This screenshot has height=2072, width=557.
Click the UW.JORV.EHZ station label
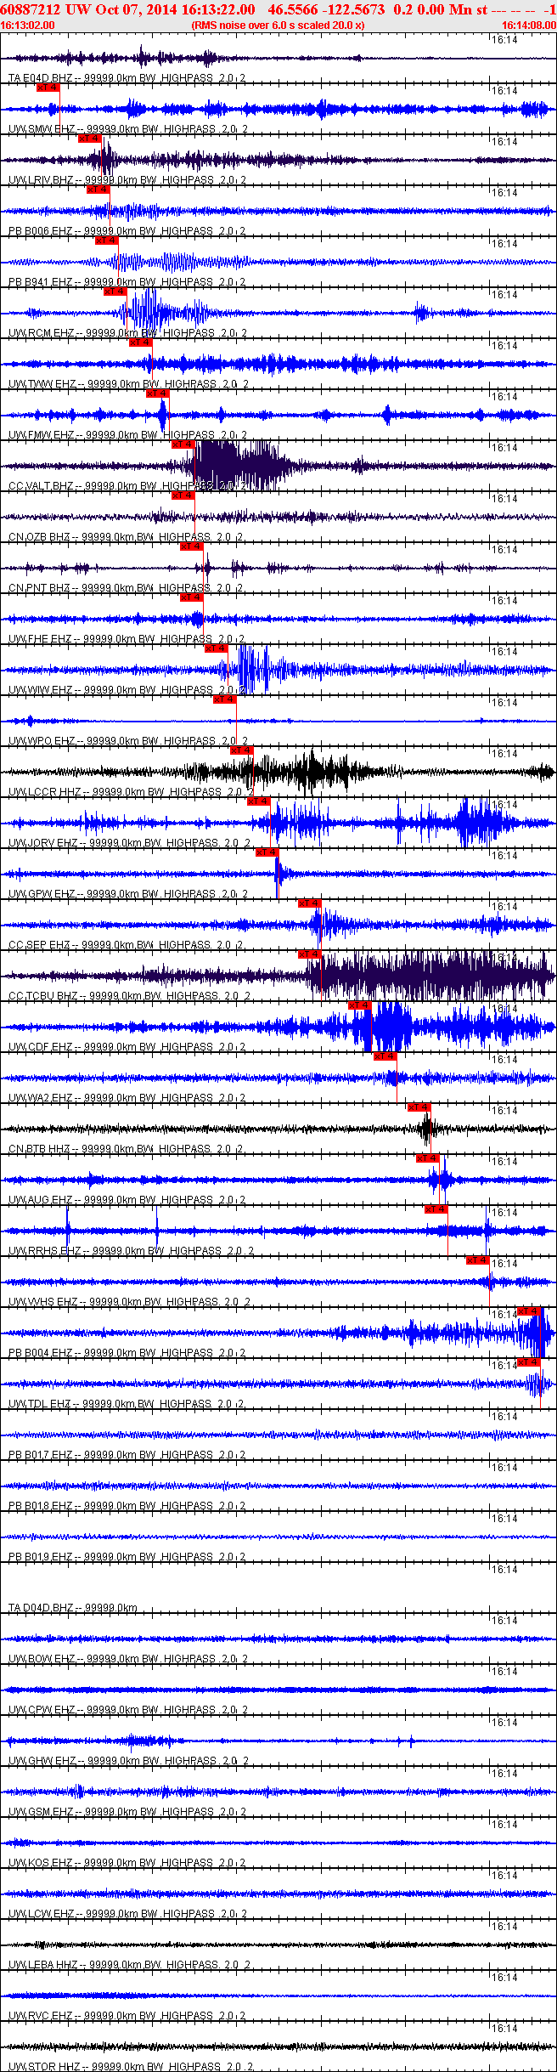[x=43, y=843]
